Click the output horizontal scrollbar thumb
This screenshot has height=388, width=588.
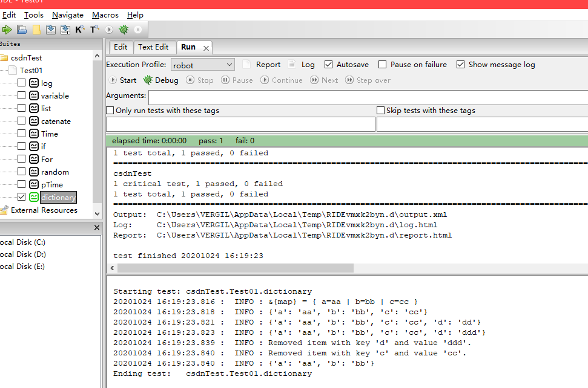[x=236, y=268]
